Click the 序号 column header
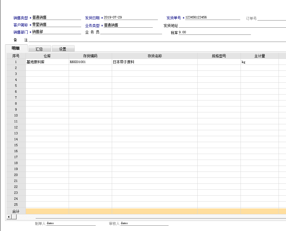The width and height of the screenshot is (286, 231). (16, 56)
